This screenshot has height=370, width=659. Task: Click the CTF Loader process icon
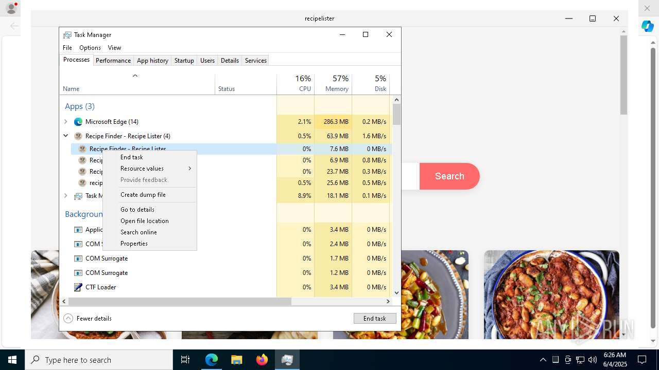[x=78, y=287]
